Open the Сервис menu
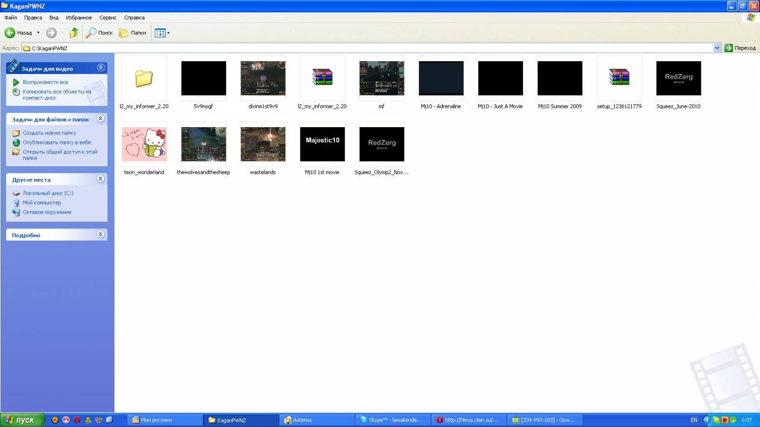Viewport: 760px width, 427px height. tap(107, 18)
